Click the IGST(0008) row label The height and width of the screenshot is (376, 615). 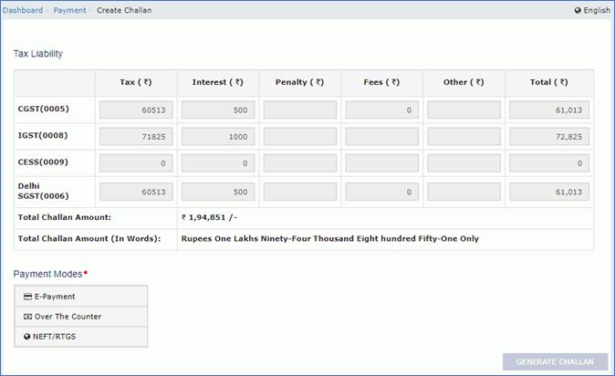pos(43,135)
